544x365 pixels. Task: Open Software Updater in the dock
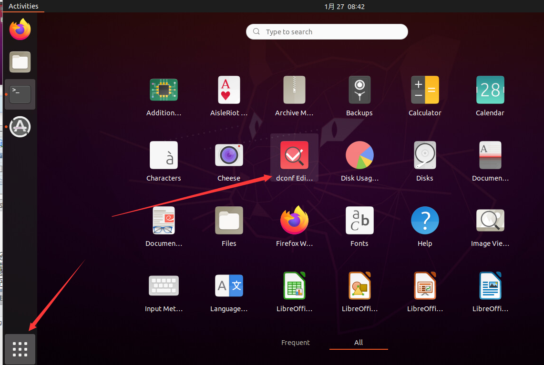click(20, 127)
